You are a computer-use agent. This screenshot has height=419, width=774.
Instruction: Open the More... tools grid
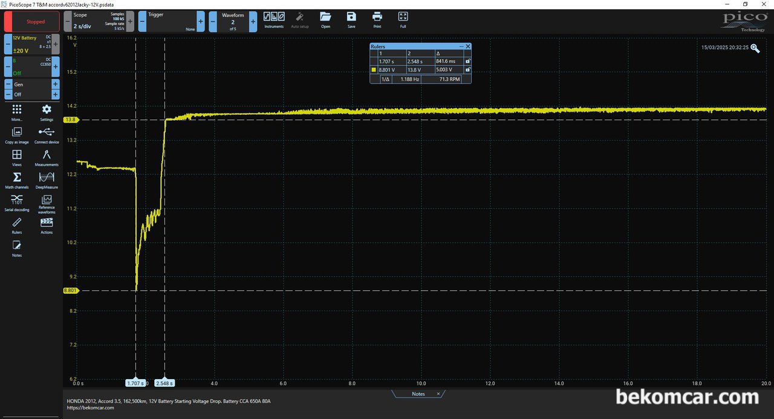(17, 112)
